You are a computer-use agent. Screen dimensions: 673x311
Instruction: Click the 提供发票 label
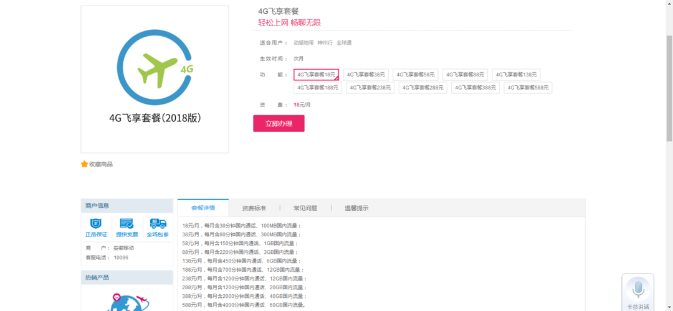tap(127, 234)
